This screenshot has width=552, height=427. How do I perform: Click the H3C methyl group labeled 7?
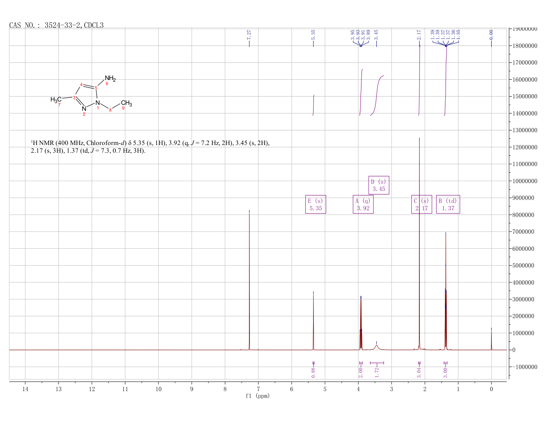(56, 99)
